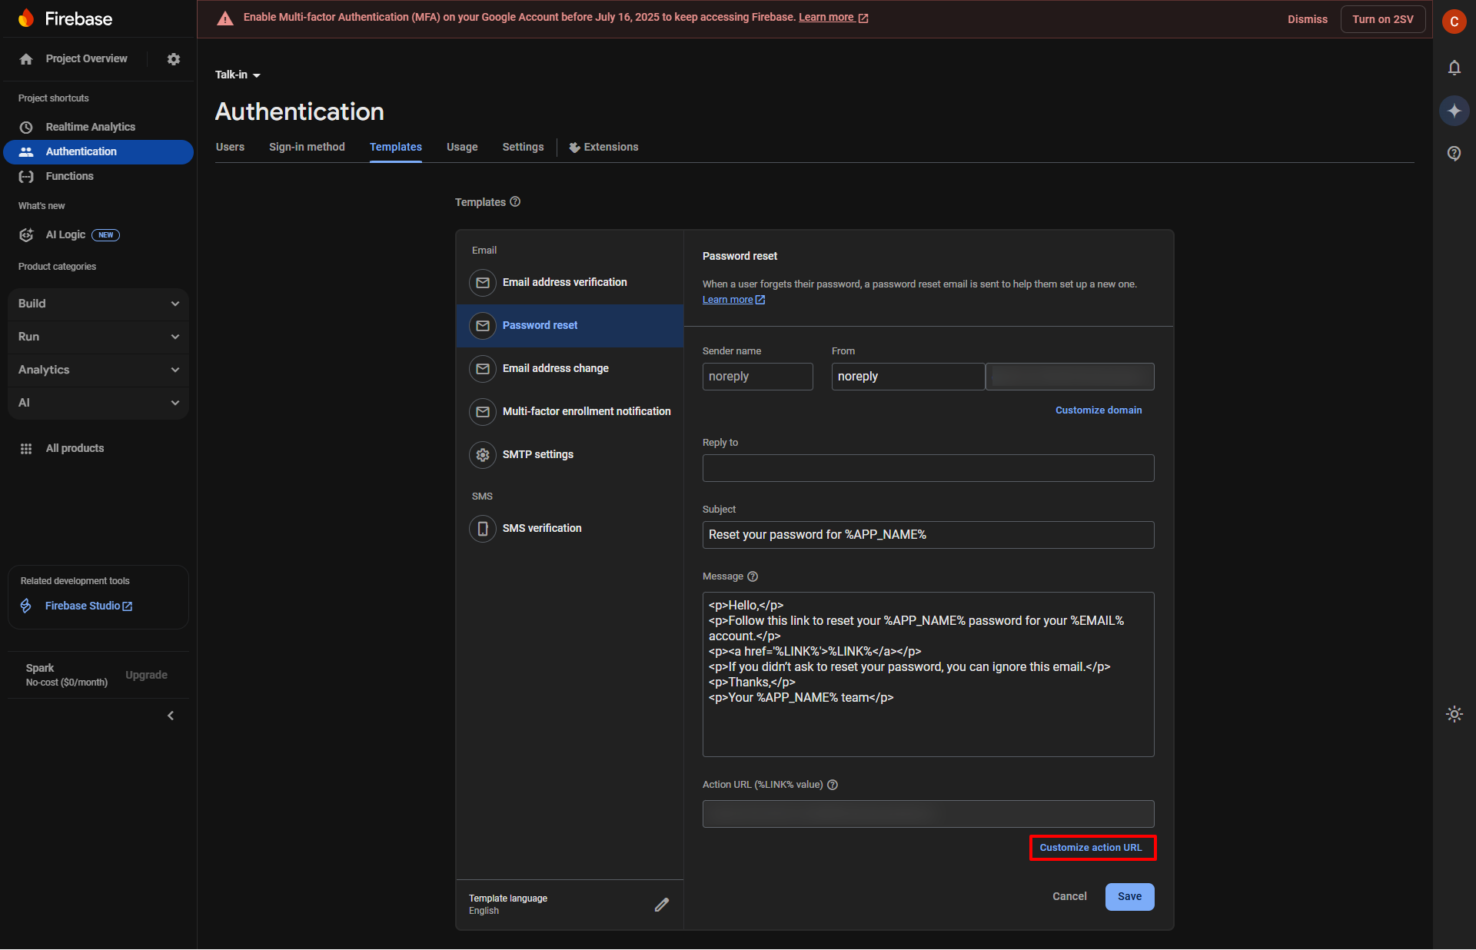Open notifications via the bell icon

[x=1454, y=68]
